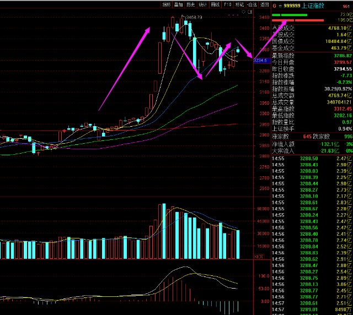Image resolution: width=353 pixels, height=315 pixels.
Task: Click the panel toggle icon beside diamond
Action: 250,12
